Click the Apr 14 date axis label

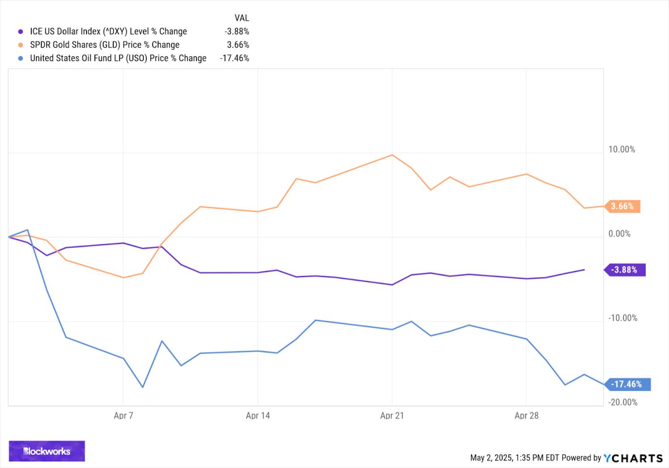click(x=258, y=415)
